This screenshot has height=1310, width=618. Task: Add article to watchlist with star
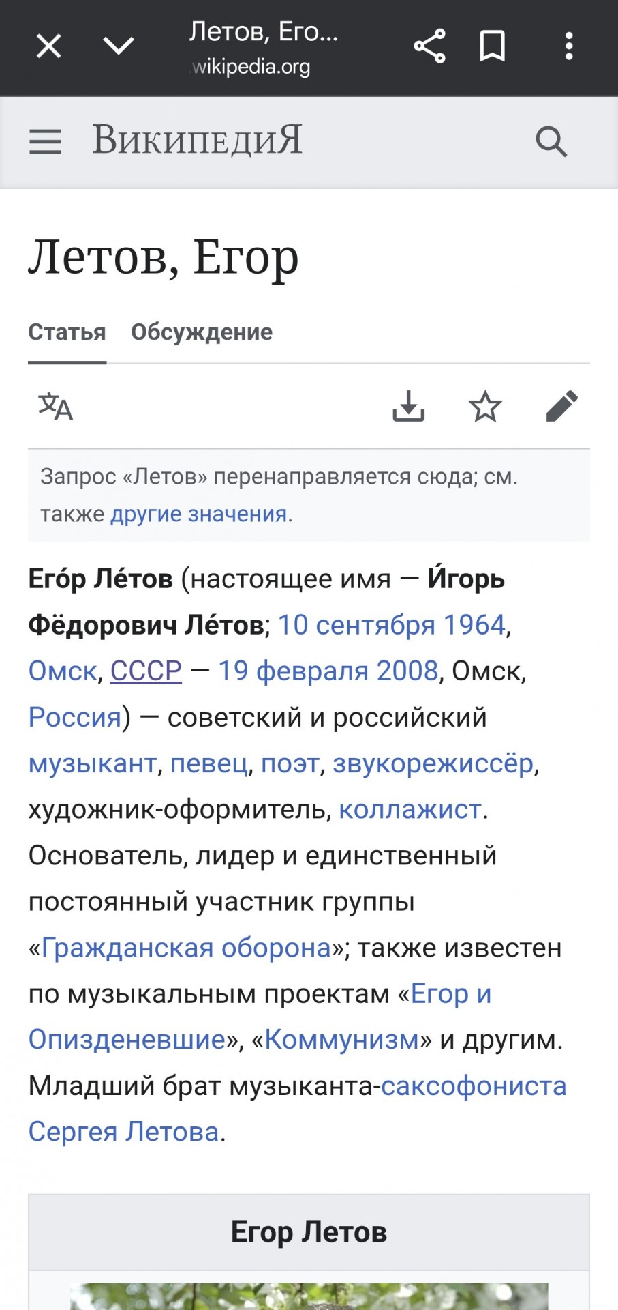click(x=485, y=407)
